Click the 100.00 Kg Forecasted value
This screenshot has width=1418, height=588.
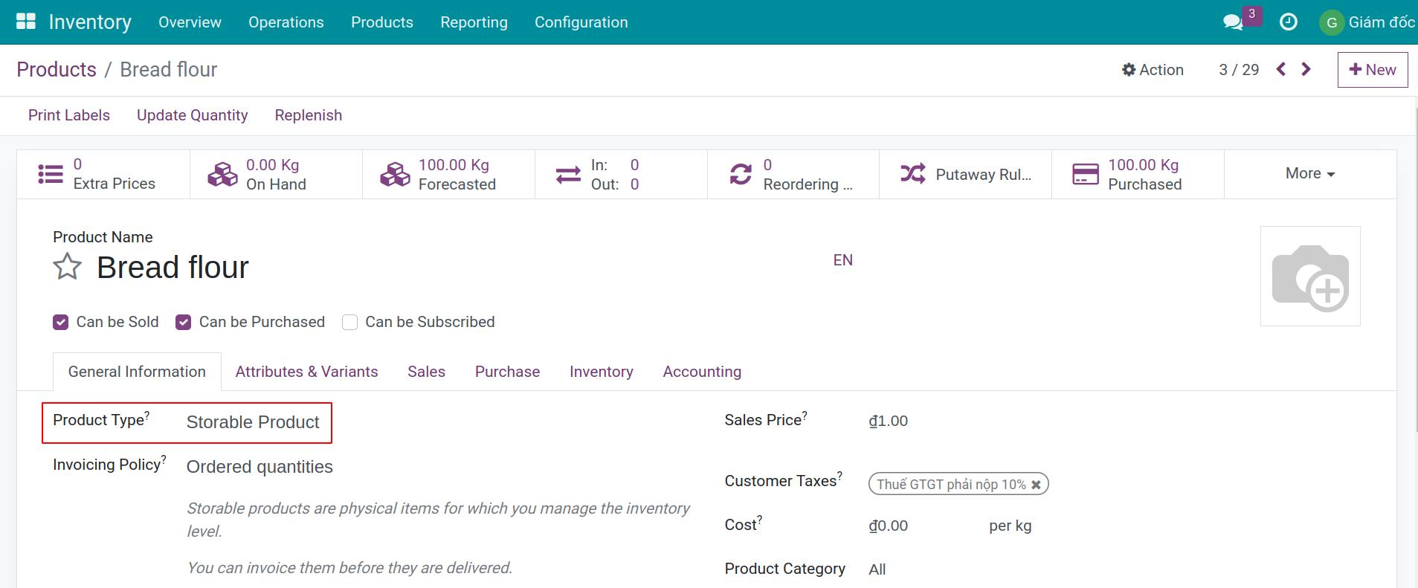(454, 165)
